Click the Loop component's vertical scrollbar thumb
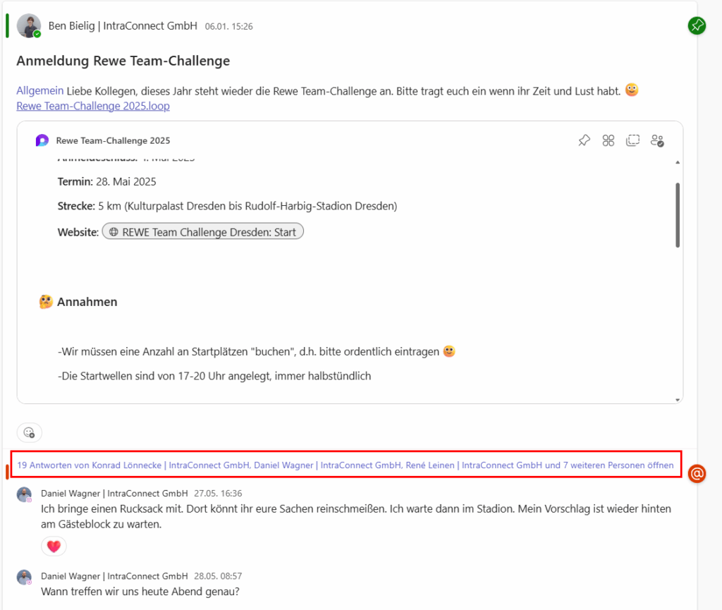The width and height of the screenshot is (722, 610). tap(678, 215)
